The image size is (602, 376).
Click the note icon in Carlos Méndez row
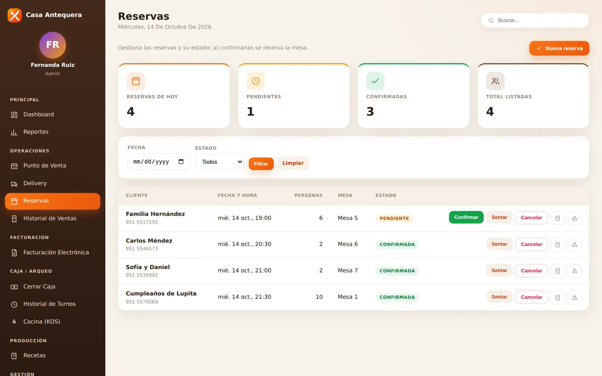(558, 244)
